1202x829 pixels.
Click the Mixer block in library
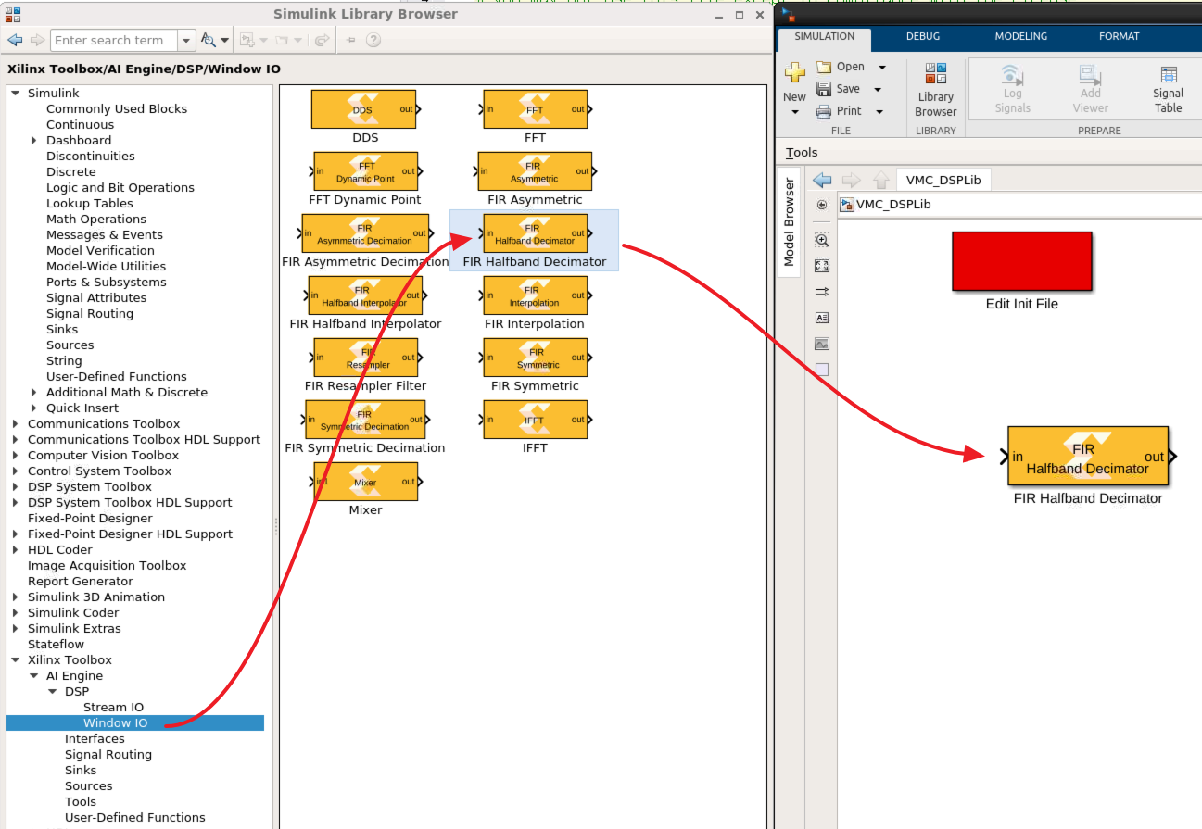[365, 482]
